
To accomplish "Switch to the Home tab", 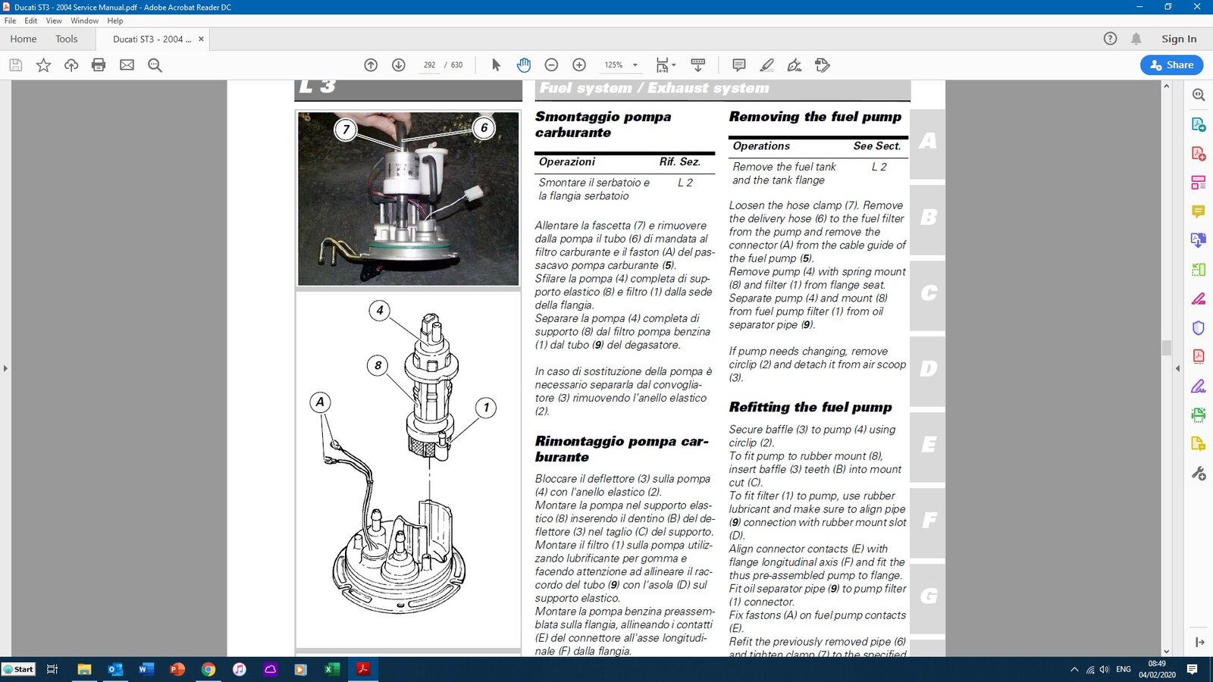I will pyautogui.click(x=24, y=39).
